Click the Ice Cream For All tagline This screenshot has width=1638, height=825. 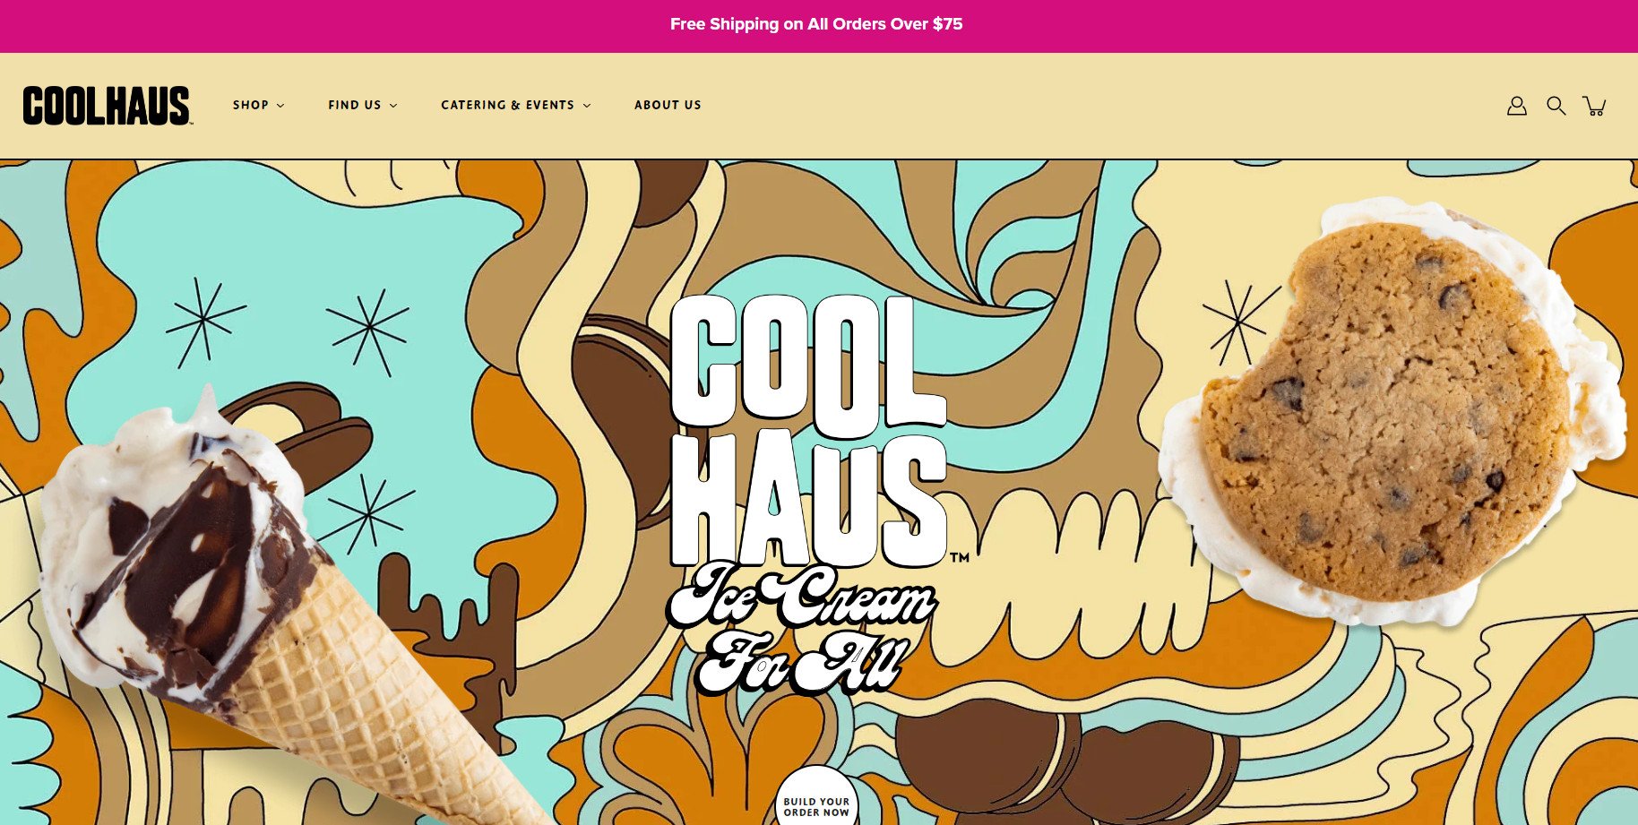[800, 629]
